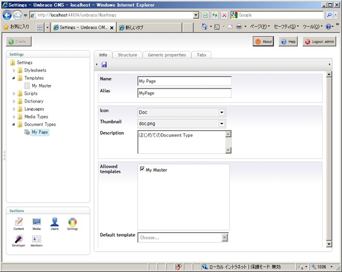Viewport: 342px width, 272px height.
Task: Click the My Page document type icon
Action: 27,132
